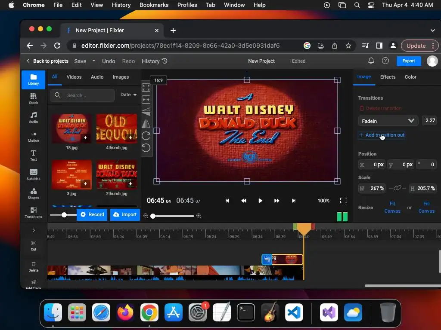Open the Stock media panel

33,98
